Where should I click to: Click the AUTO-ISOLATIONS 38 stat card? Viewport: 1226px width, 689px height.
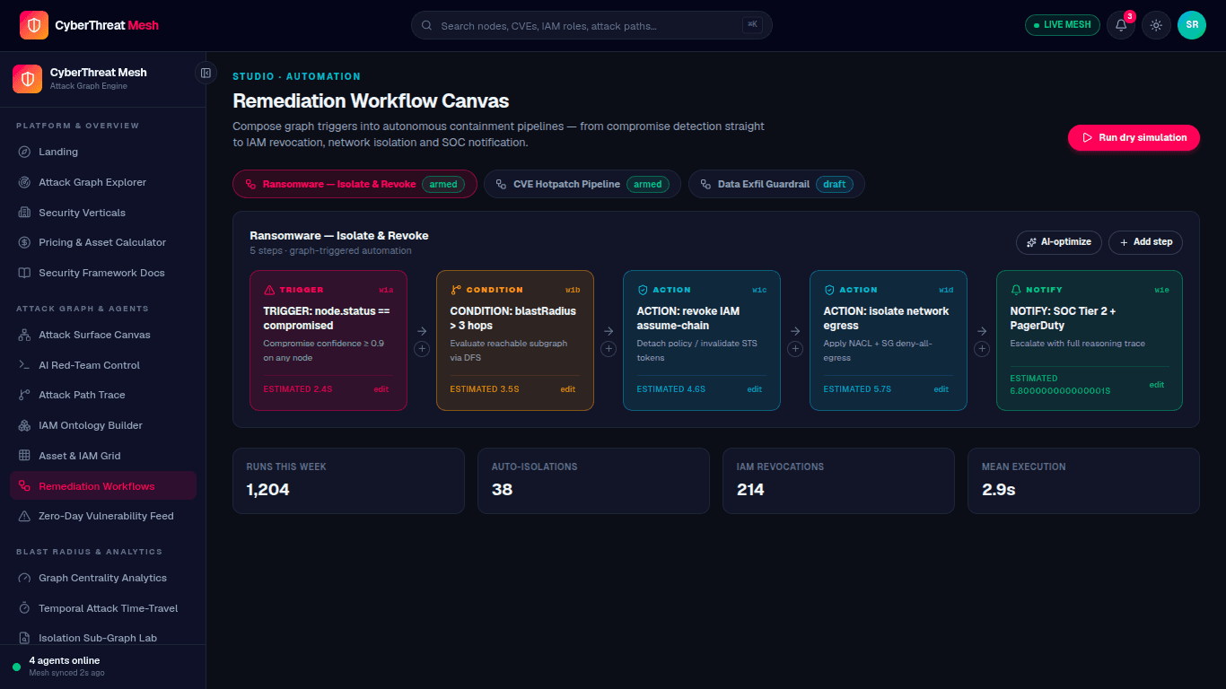[593, 481]
